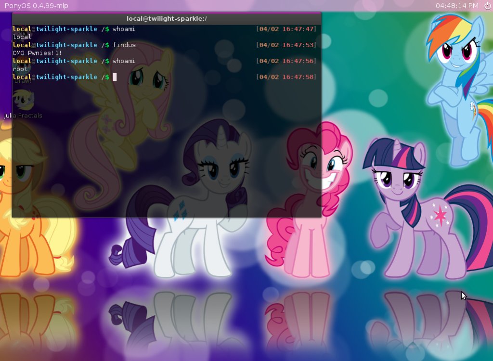Select the "Julia Fractals" desktop label
The height and width of the screenshot is (361, 493).
tap(23, 116)
